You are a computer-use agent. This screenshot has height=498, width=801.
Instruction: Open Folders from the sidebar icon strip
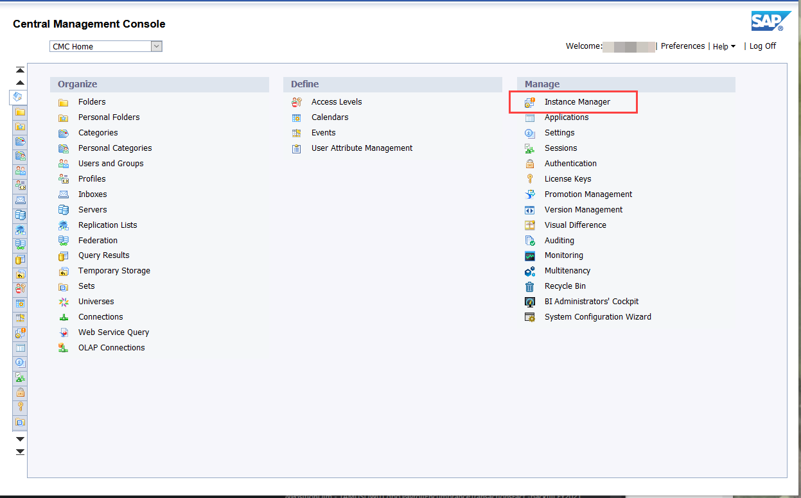(21, 112)
